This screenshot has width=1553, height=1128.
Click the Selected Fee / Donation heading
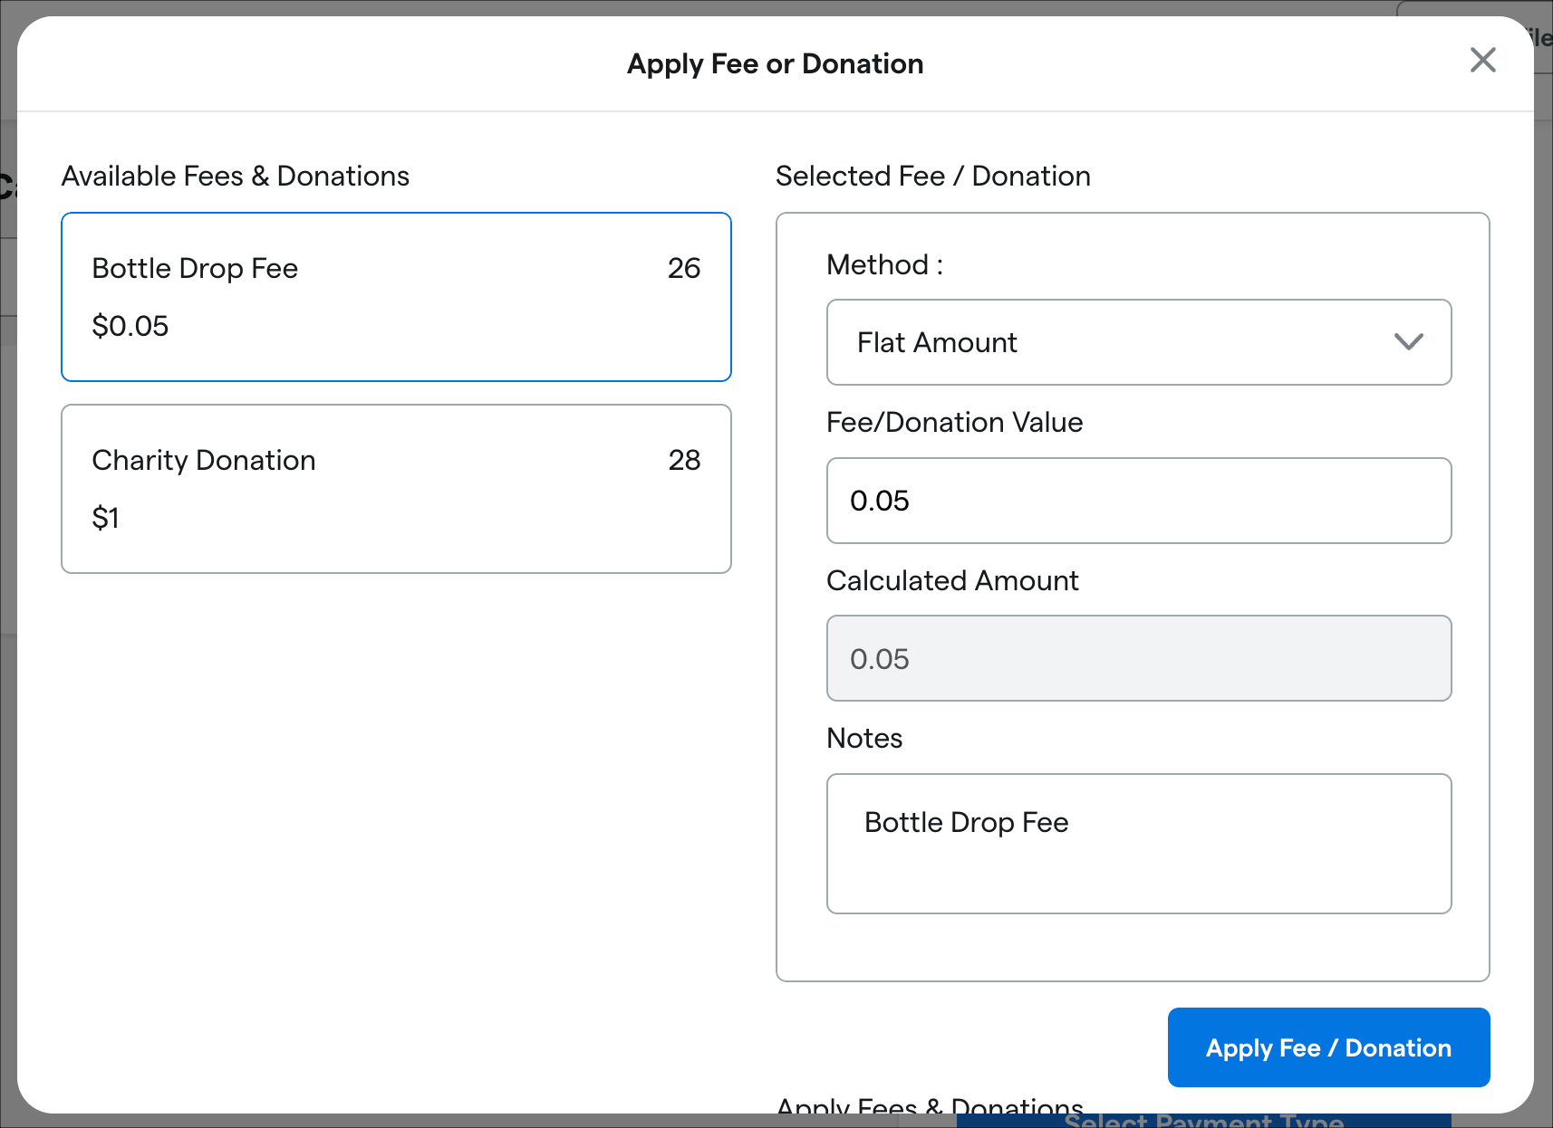(x=933, y=176)
